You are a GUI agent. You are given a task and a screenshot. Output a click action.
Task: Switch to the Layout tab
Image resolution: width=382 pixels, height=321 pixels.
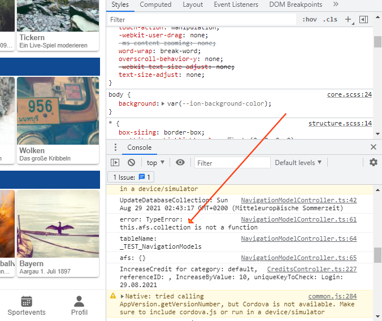193,5
